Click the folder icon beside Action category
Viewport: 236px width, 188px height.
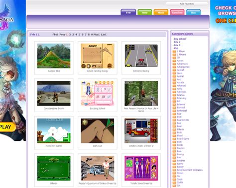click(x=174, y=61)
